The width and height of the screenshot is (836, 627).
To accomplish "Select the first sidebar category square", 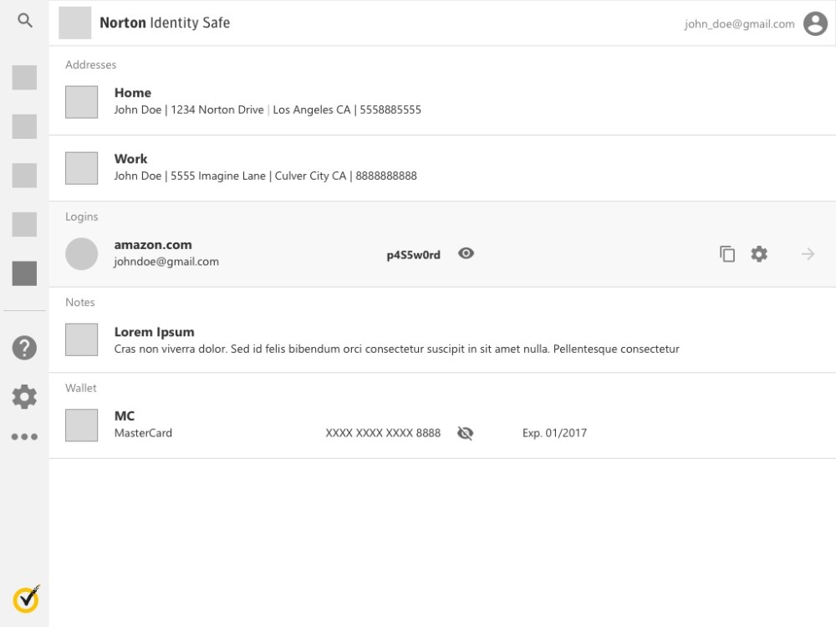I will (24, 78).
